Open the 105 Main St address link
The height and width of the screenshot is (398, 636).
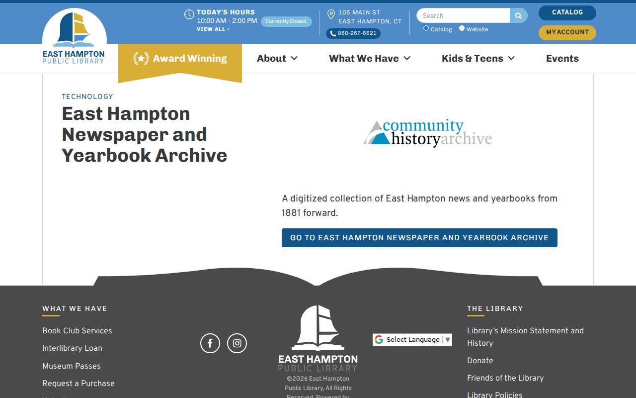(370, 17)
